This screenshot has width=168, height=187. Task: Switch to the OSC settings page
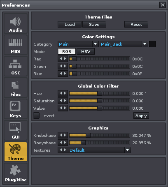coord(16,67)
